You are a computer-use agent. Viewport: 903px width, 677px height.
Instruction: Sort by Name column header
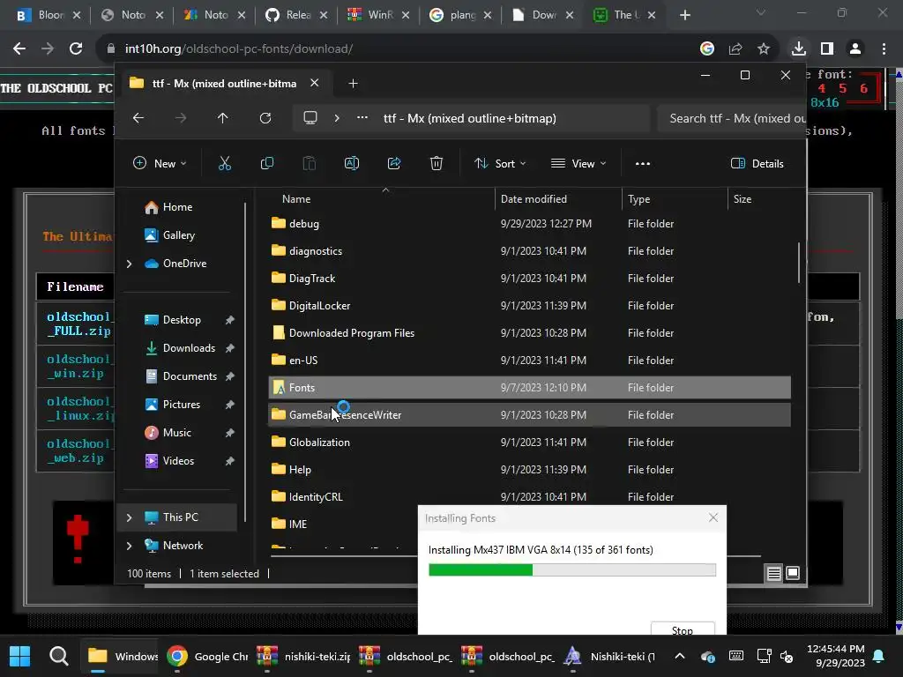point(380,199)
